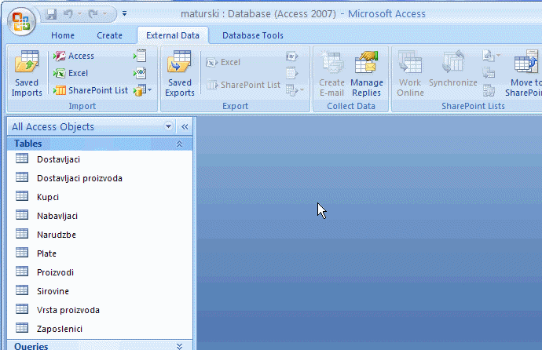Screen dimensions: 542x350
Task: Click Move to SharePoint button
Action: click(523, 74)
